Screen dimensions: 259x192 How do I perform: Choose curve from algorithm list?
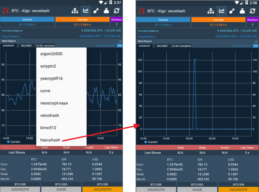coord(61,91)
